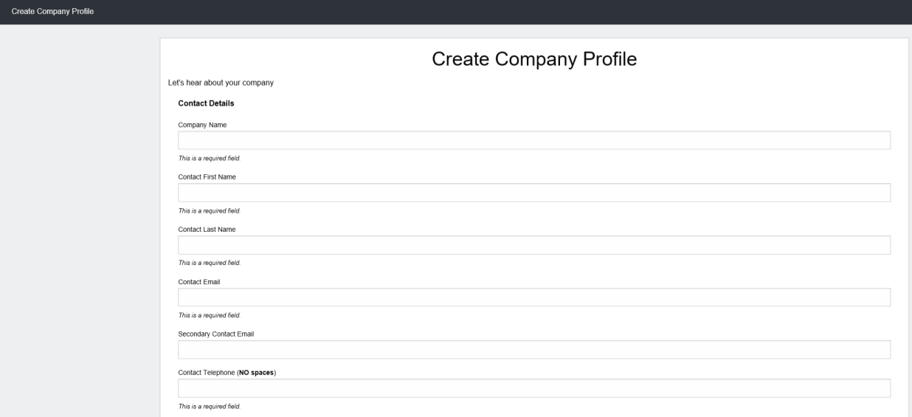Click the Contact Telephone input box
912x417 pixels.
[x=534, y=388]
